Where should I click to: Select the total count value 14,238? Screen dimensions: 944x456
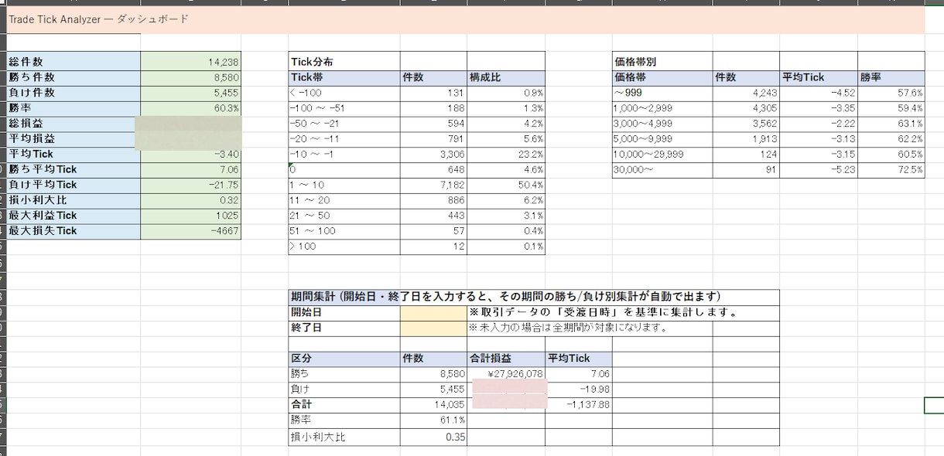point(191,62)
